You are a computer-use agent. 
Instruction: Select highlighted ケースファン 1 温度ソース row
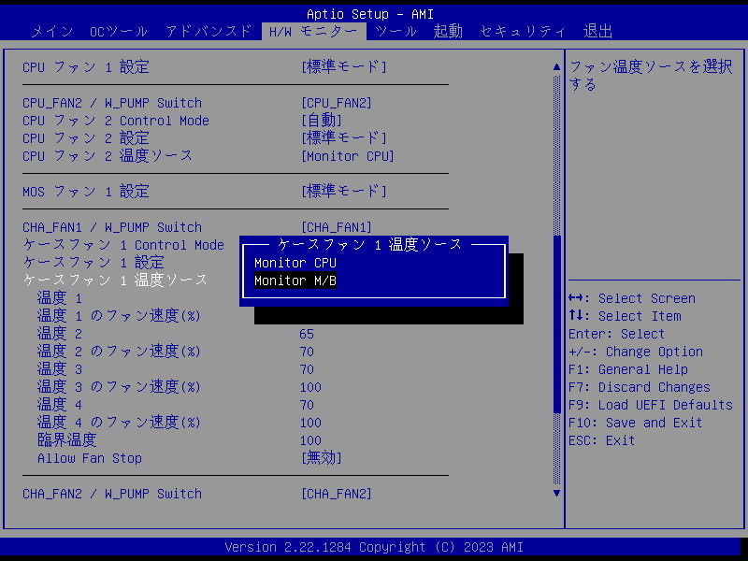pyautogui.click(x=115, y=280)
